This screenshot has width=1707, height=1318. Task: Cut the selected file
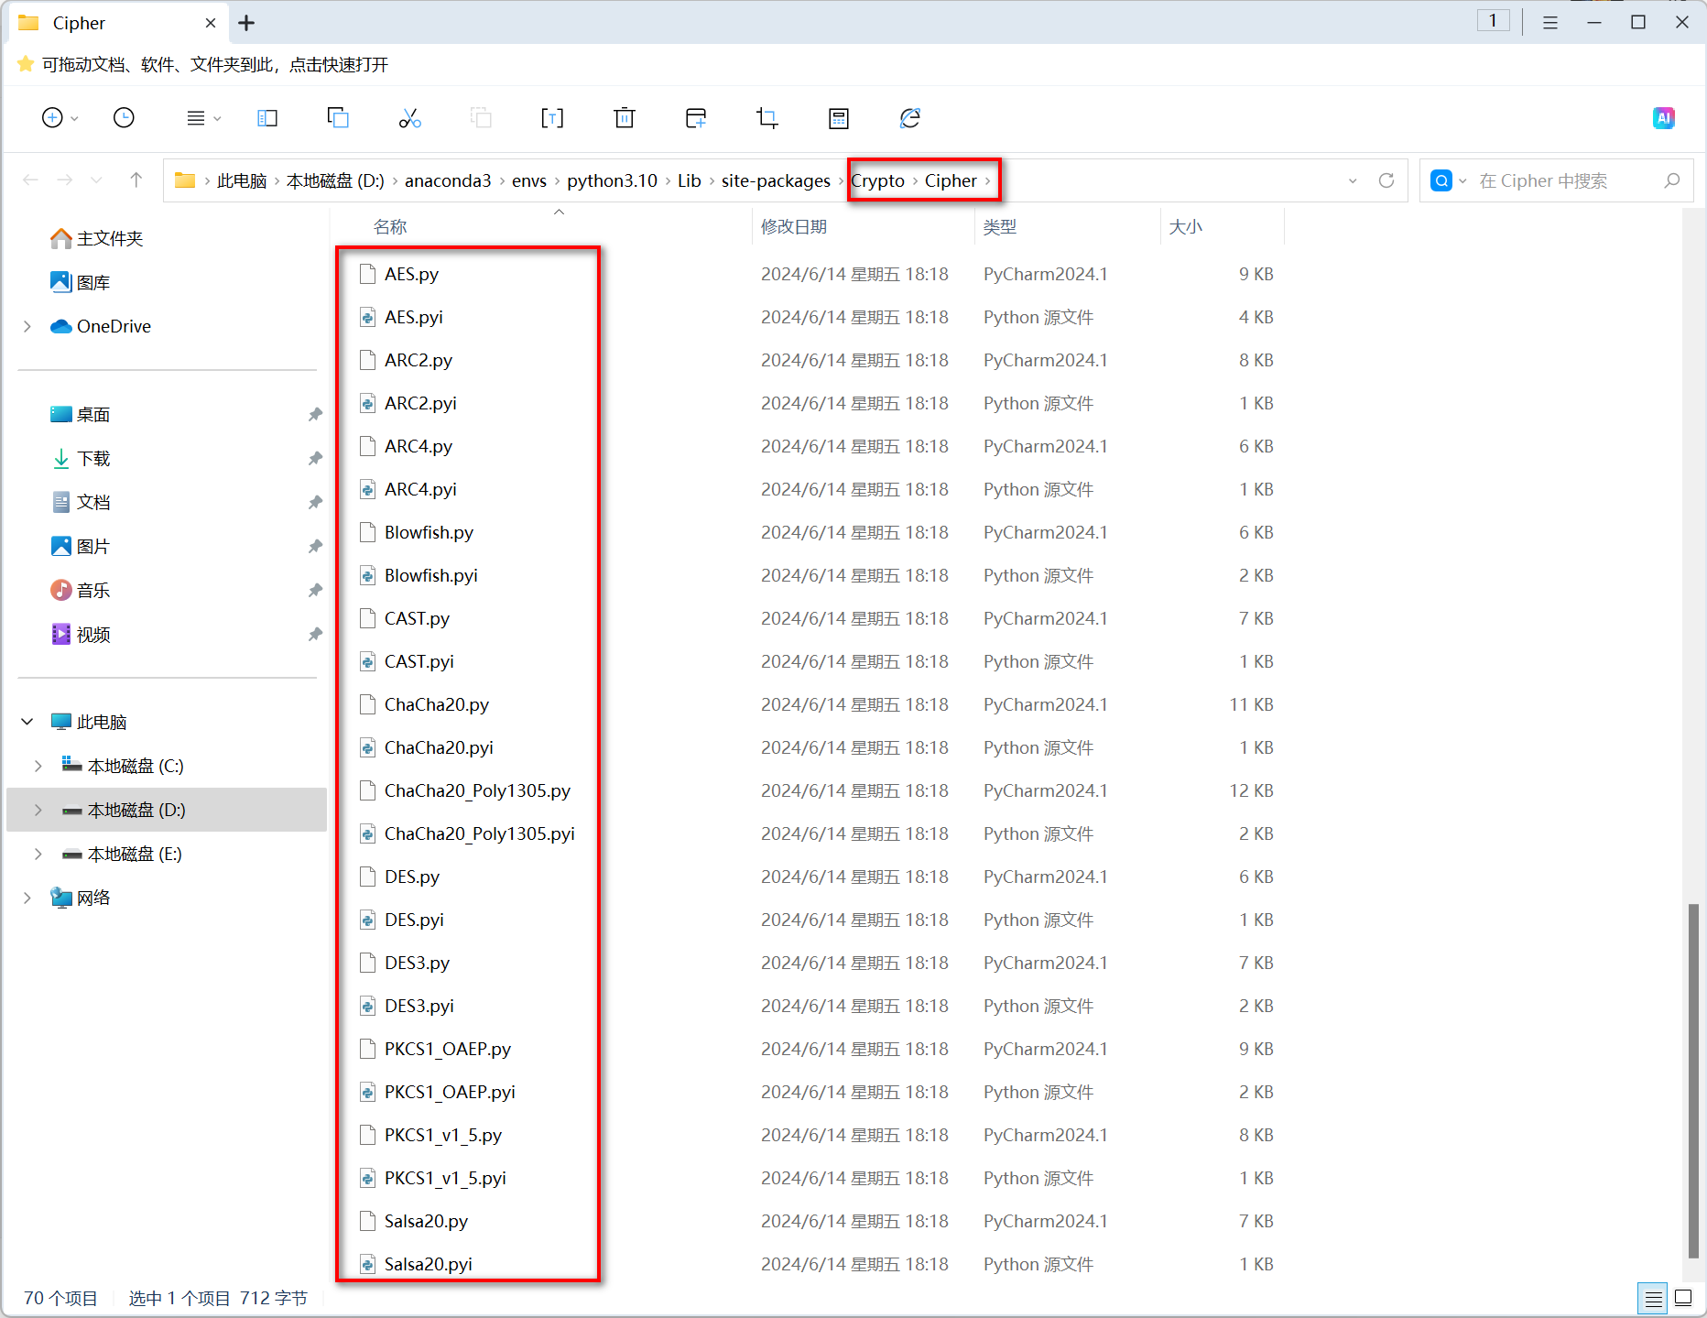[409, 117]
